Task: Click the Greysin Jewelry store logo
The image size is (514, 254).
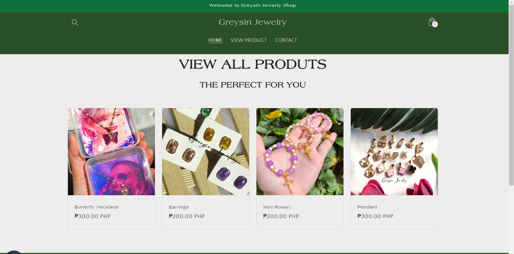Action: [x=253, y=22]
